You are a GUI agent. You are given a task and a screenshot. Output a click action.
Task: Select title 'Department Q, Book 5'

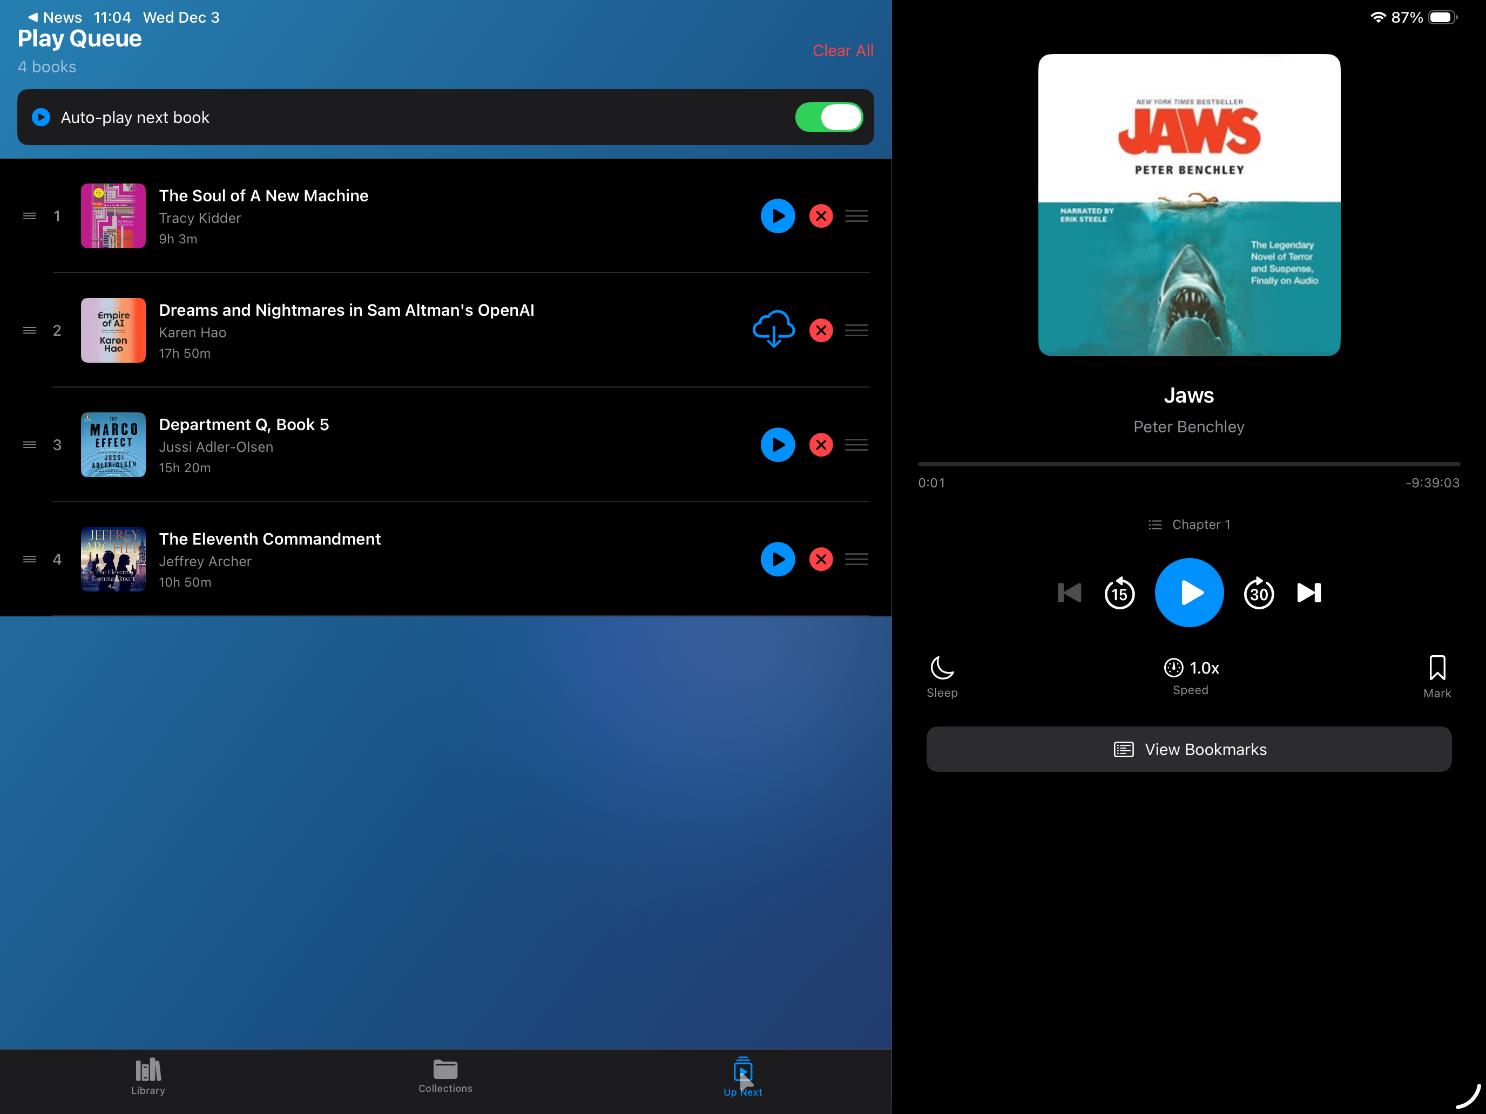click(244, 425)
